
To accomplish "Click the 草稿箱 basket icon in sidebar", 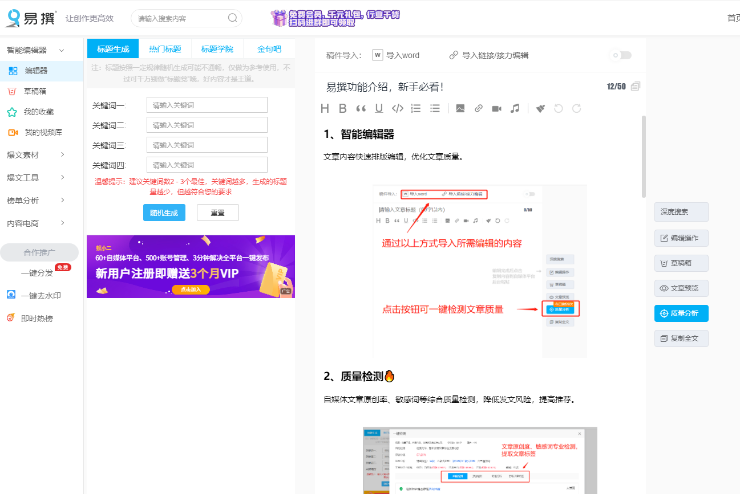I will pos(11,91).
